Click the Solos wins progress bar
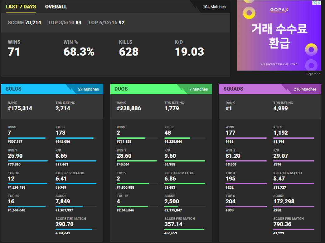Viewport: 325px width, 243px height. tap(28, 138)
